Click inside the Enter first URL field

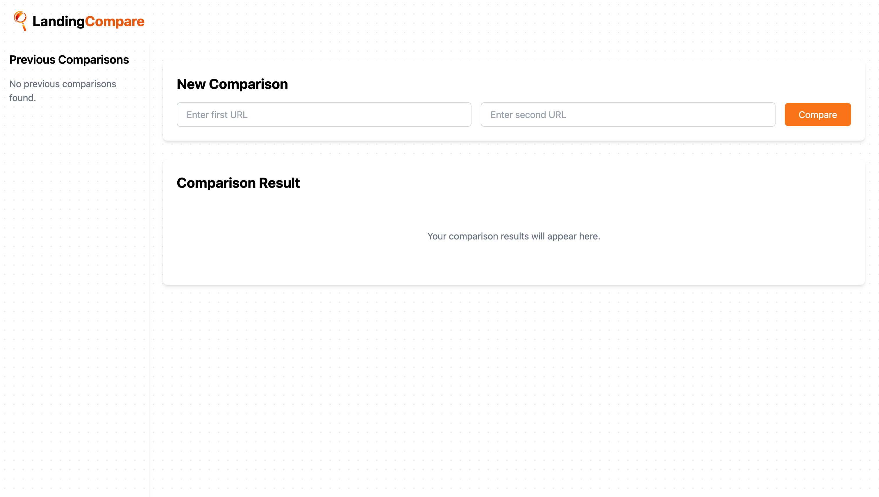324,115
